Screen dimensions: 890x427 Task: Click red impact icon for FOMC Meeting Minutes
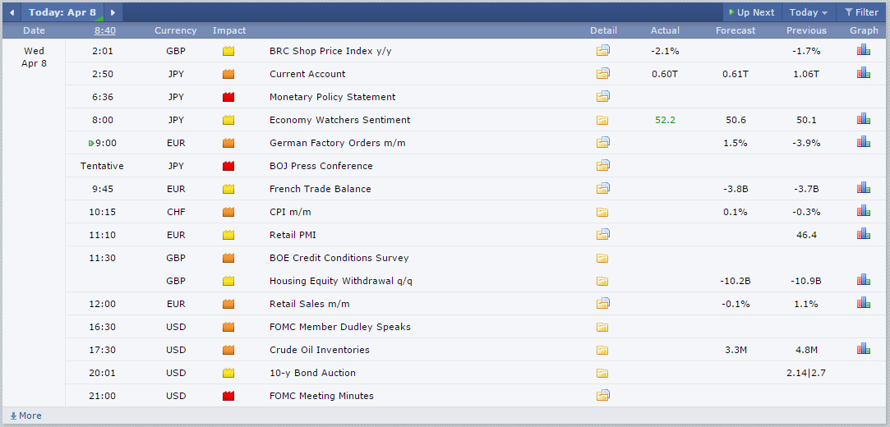point(228,396)
